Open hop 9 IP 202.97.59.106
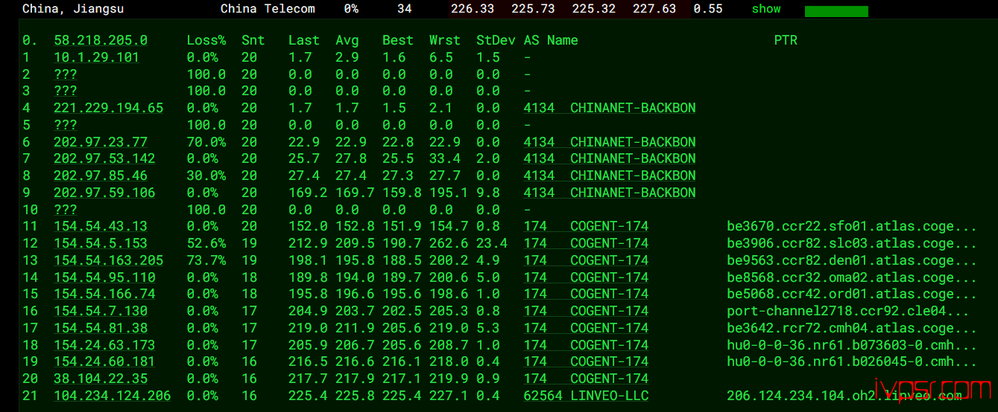 tap(104, 193)
